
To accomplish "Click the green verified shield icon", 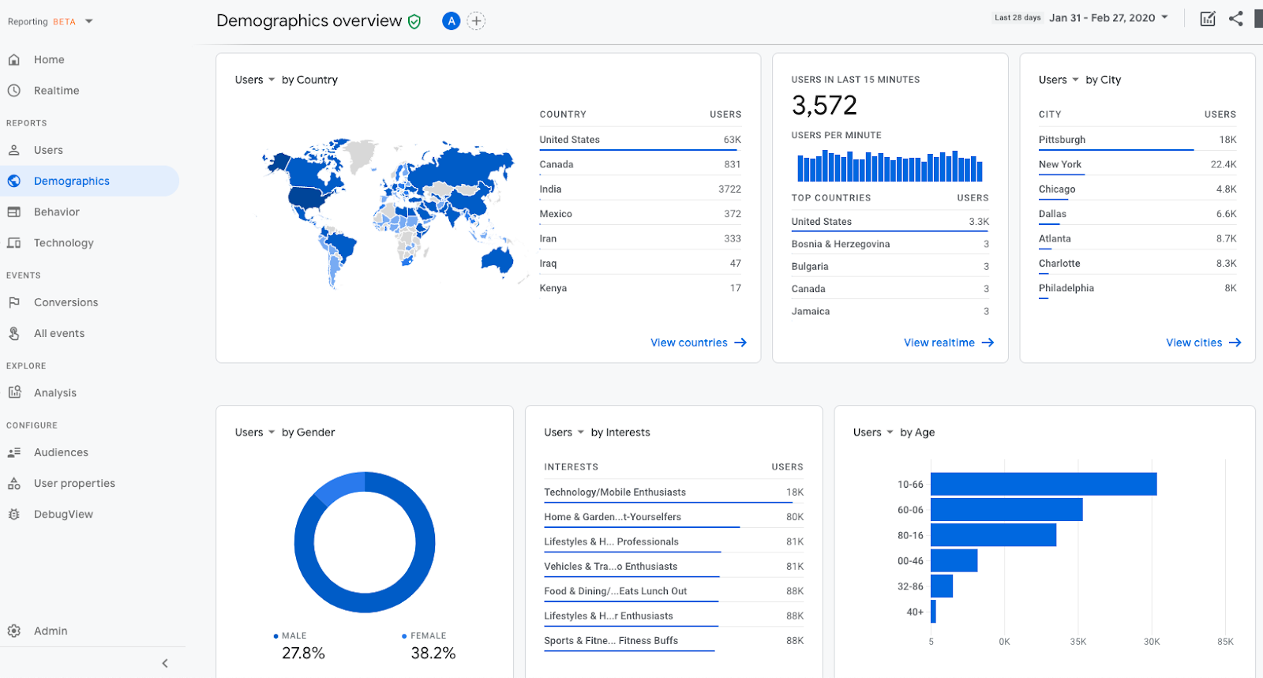I will (414, 22).
